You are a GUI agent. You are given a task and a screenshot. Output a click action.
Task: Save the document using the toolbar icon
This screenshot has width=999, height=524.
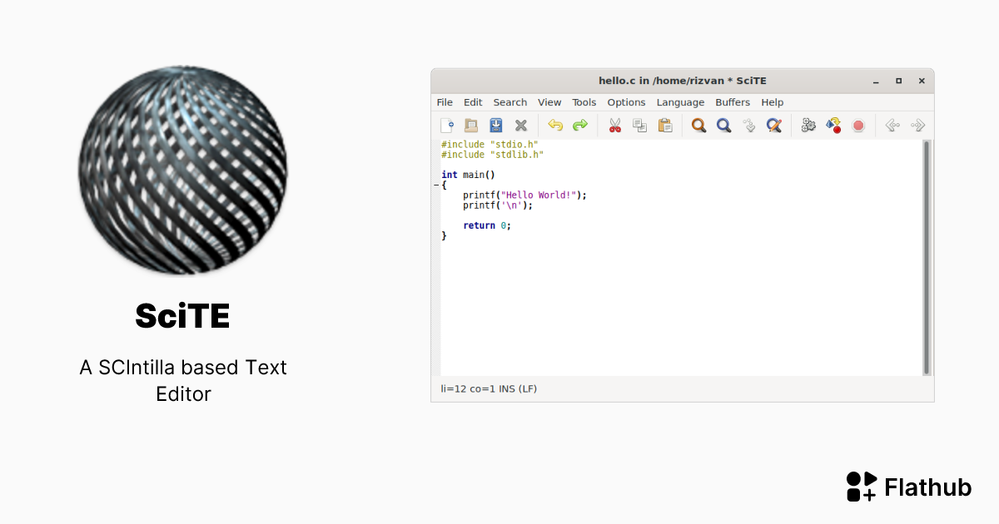click(496, 126)
